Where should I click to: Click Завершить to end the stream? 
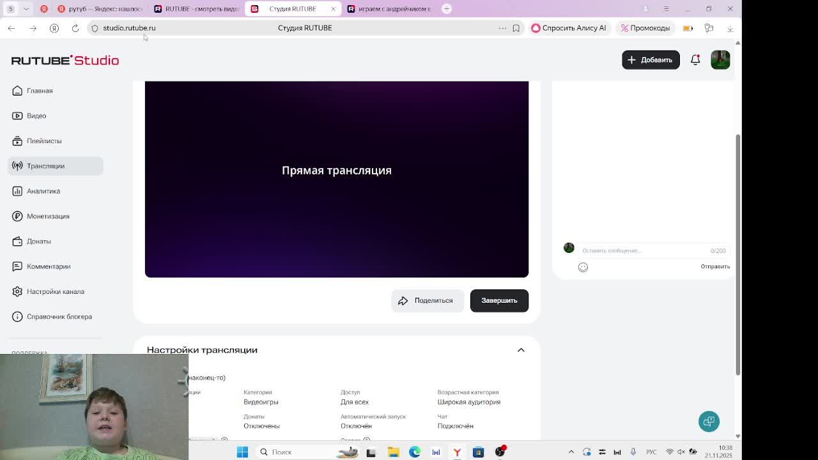tap(499, 300)
